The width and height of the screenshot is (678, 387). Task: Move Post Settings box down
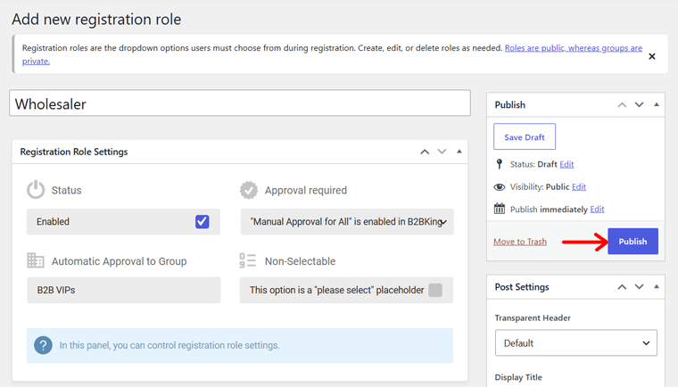coord(639,286)
